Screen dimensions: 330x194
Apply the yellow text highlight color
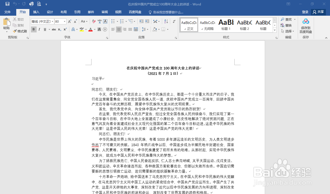click(x=82, y=29)
